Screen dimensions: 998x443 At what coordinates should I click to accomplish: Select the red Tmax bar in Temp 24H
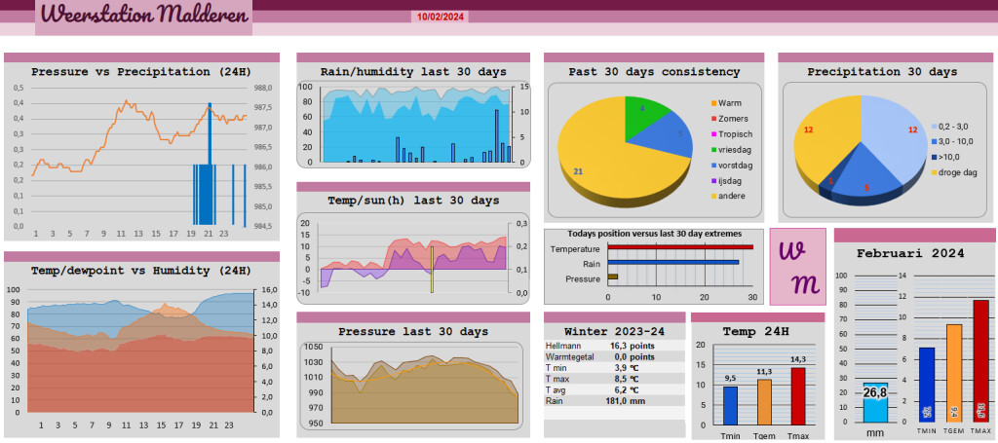coord(798,397)
